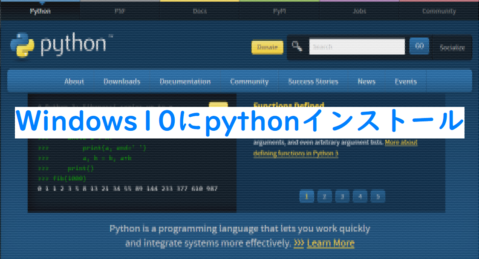Jump to slide 5 in the carousel
The image size is (479, 259).
tap(378, 196)
